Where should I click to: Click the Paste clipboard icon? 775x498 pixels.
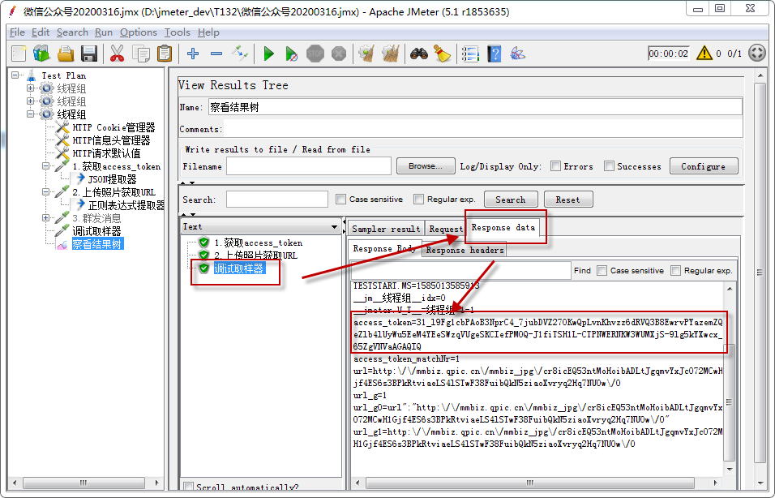(165, 54)
